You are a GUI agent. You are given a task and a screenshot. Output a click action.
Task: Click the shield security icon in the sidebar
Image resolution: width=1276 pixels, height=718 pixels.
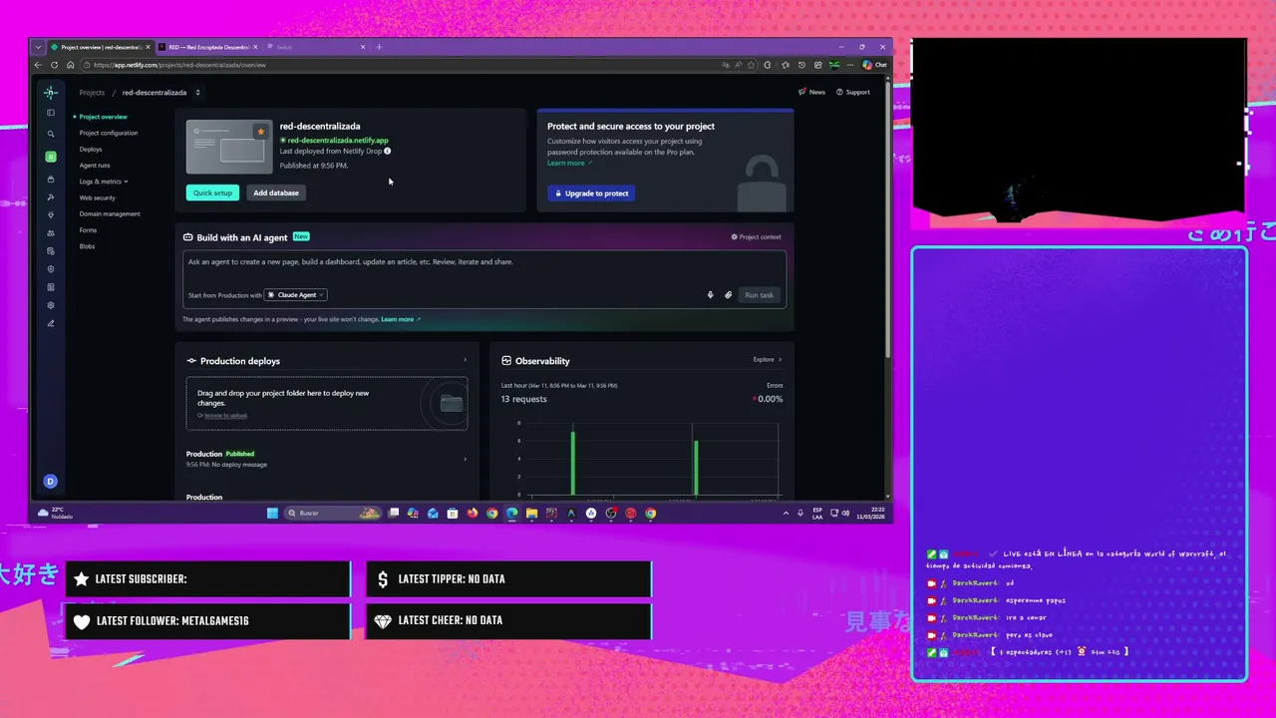pos(51,269)
